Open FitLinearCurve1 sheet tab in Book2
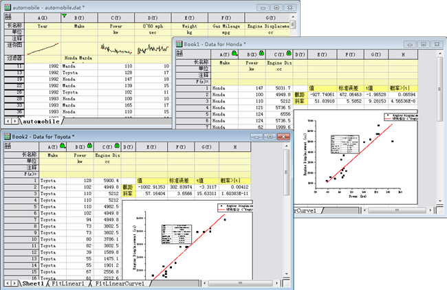 pyautogui.click(x=120, y=283)
